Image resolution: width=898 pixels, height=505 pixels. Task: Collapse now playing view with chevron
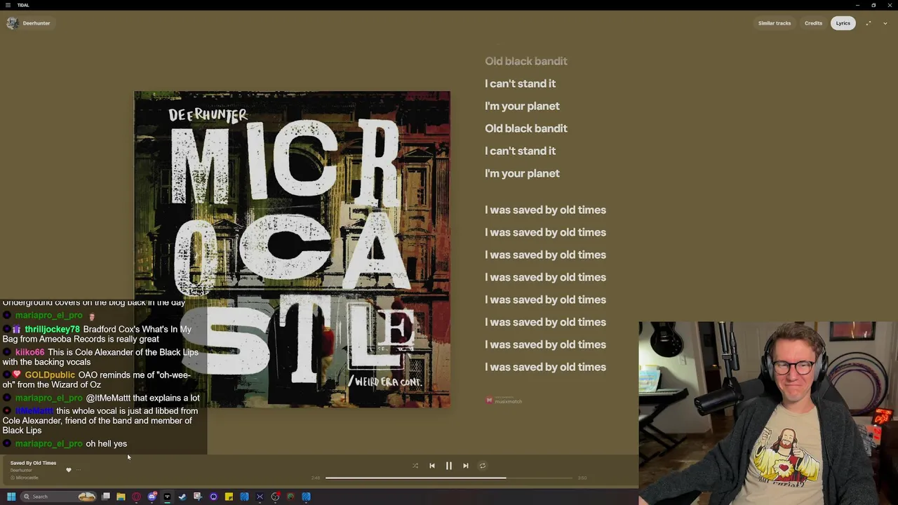tap(885, 23)
